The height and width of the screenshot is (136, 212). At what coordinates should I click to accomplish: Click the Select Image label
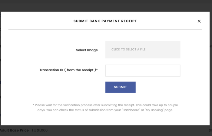(x=87, y=50)
